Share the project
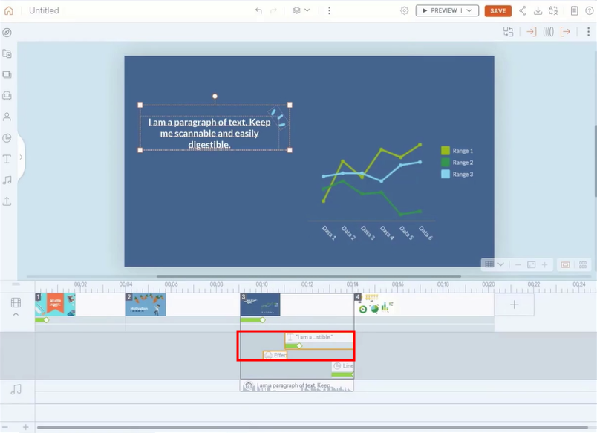597x433 pixels. tap(523, 10)
